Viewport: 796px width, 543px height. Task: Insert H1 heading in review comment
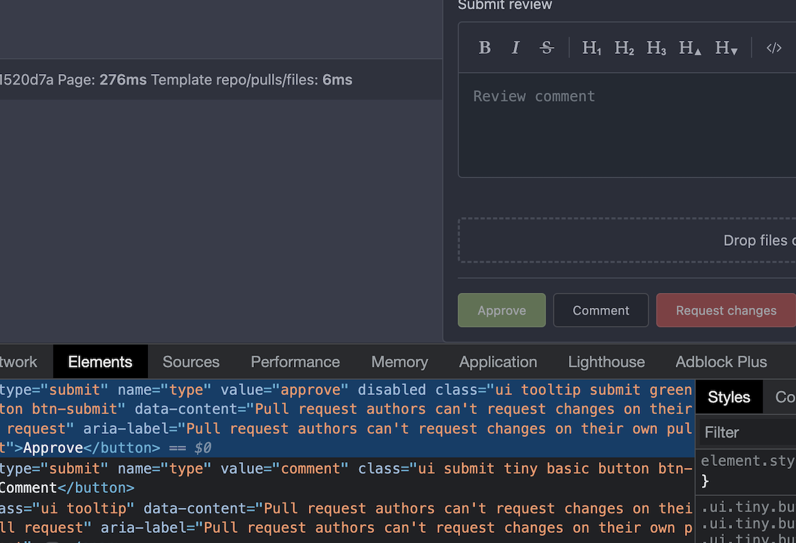[x=592, y=48]
